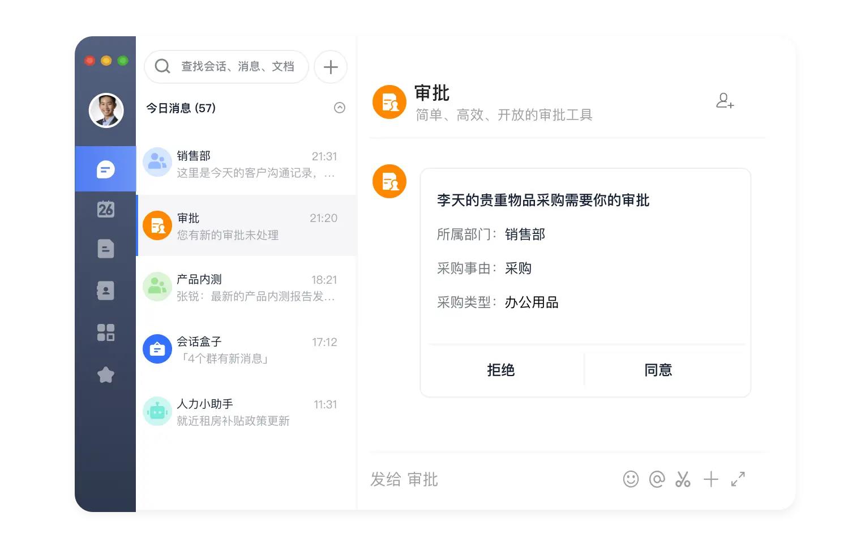Viewport: 865px width, 546px height.
Task: Click the 21:31 timestamp of 销售部
Action: coord(324,156)
